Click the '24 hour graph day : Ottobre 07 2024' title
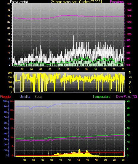Screen dimensions: 138x164 (76, 2)
